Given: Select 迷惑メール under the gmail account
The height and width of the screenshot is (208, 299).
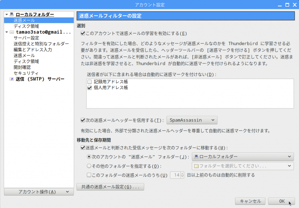Looking at the screenshot, I should (24, 56).
